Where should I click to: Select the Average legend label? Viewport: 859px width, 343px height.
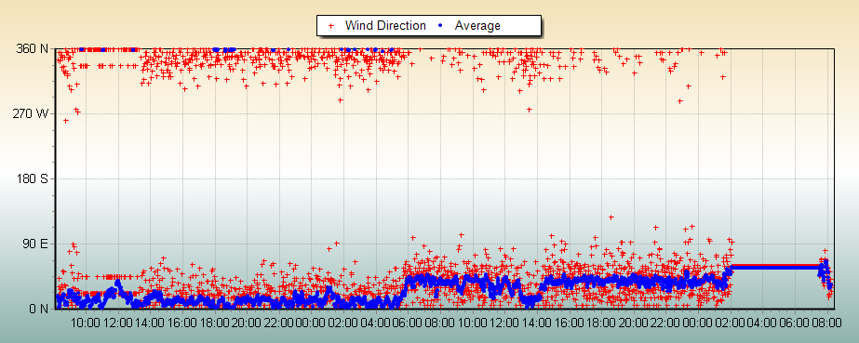pyautogui.click(x=477, y=25)
